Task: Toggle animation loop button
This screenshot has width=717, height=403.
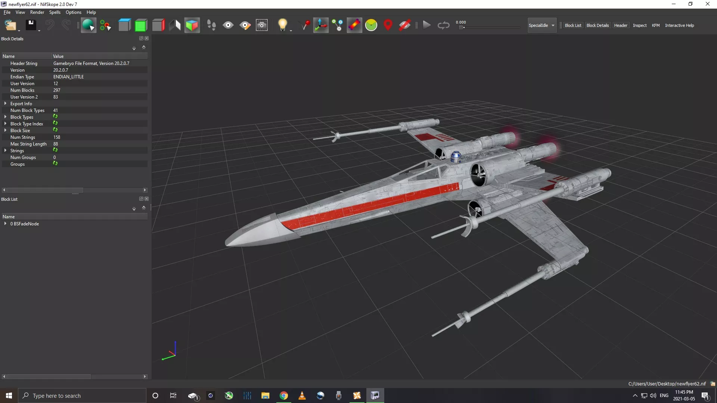Action: pos(444,25)
